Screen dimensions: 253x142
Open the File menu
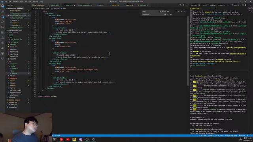(6, 2)
